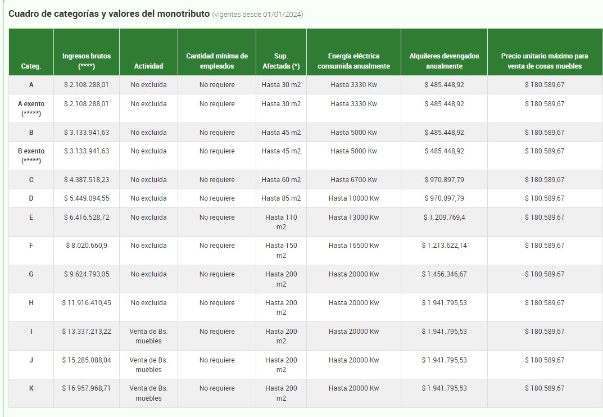Viewport: 603px width, 417px height.
Task: Click 'Cantidad mínima de empleados' header
Action: (x=217, y=61)
